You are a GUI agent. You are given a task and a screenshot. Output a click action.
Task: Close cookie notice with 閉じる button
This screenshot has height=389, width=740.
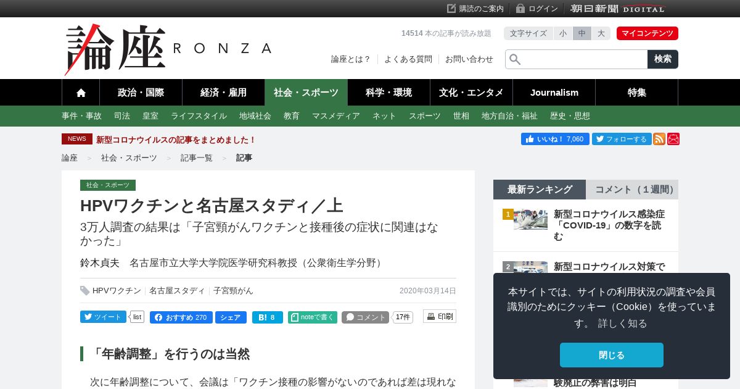click(x=612, y=355)
